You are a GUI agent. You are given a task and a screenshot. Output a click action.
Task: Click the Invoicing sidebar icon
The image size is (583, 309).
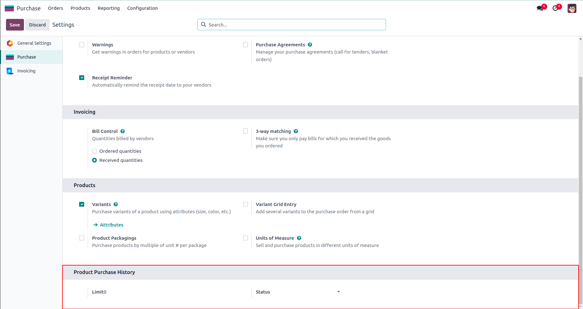10,71
